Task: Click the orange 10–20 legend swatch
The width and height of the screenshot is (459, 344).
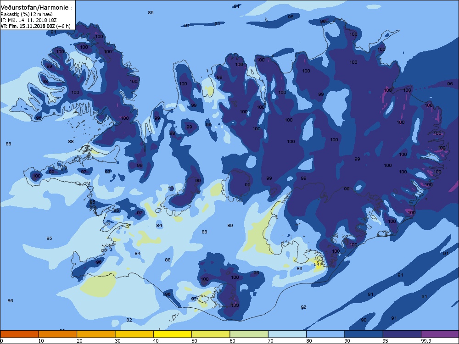Action: [x=58, y=334]
